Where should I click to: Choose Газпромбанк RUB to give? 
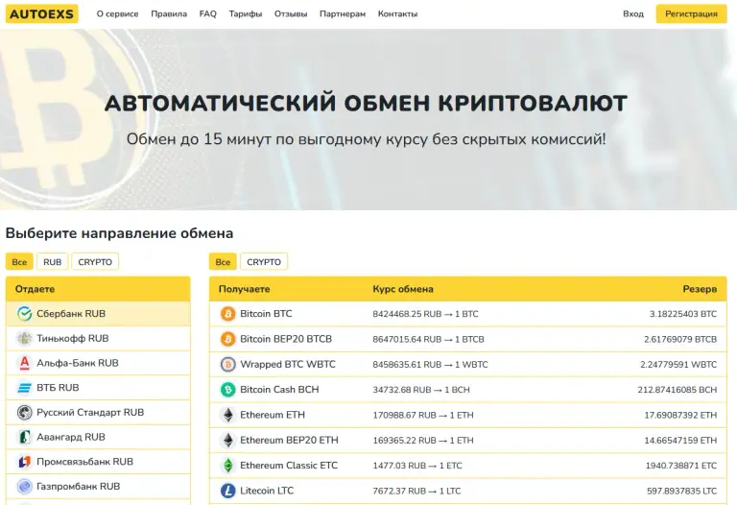(x=98, y=487)
